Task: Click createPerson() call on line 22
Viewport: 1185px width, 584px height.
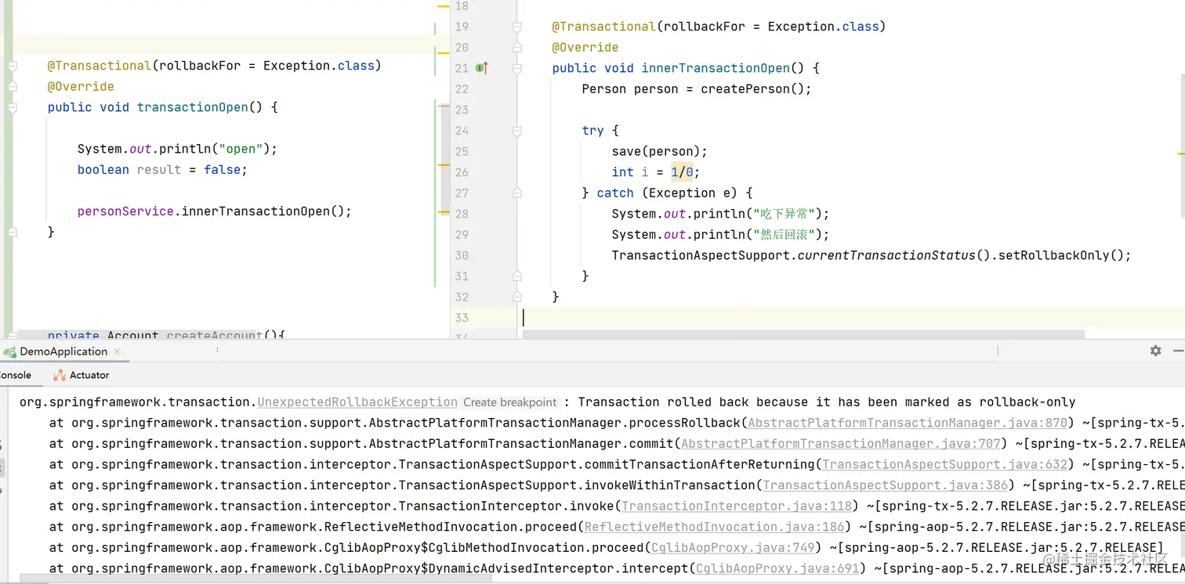Action: point(752,89)
